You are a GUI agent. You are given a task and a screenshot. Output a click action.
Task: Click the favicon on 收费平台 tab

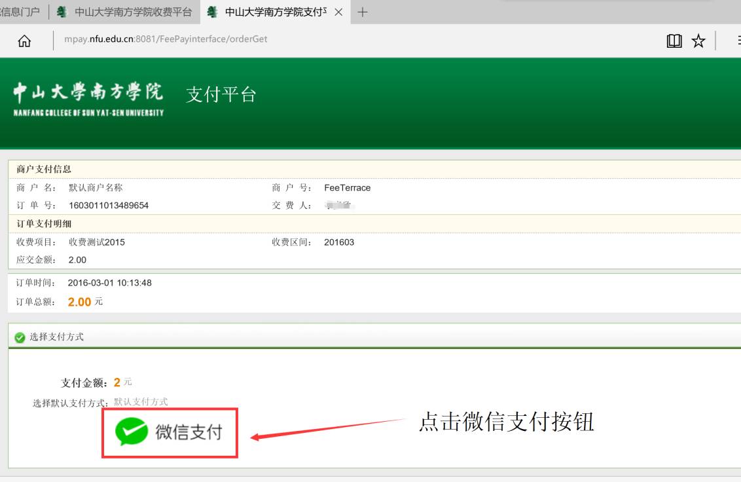pos(62,12)
